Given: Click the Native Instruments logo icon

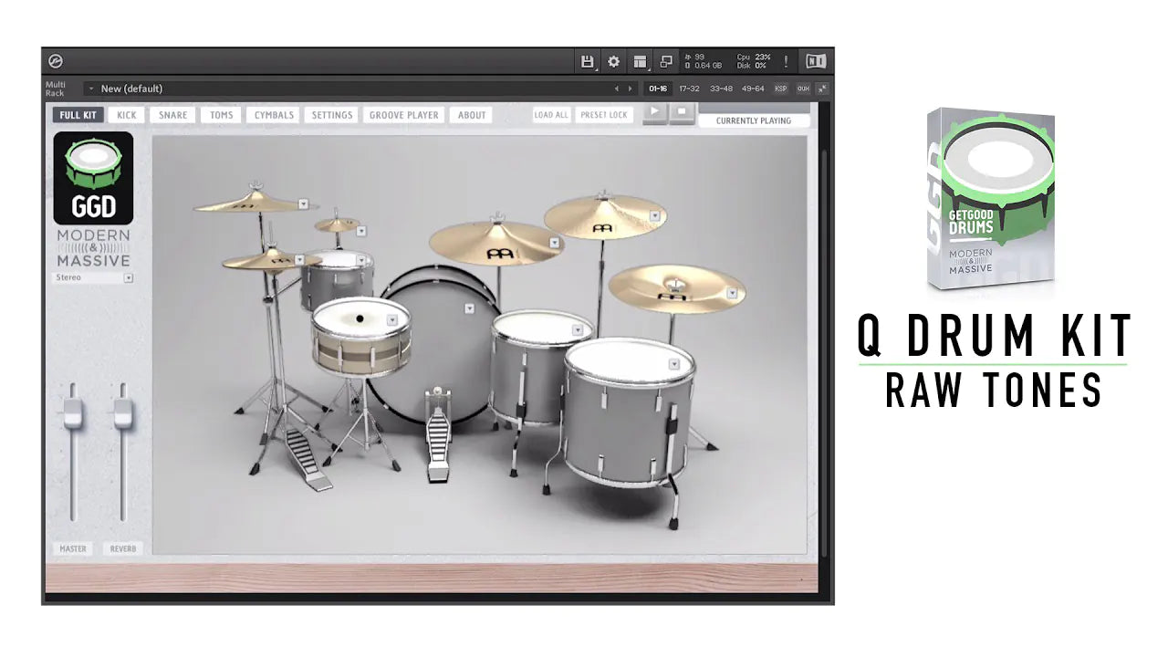Looking at the screenshot, I should click(816, 62).
